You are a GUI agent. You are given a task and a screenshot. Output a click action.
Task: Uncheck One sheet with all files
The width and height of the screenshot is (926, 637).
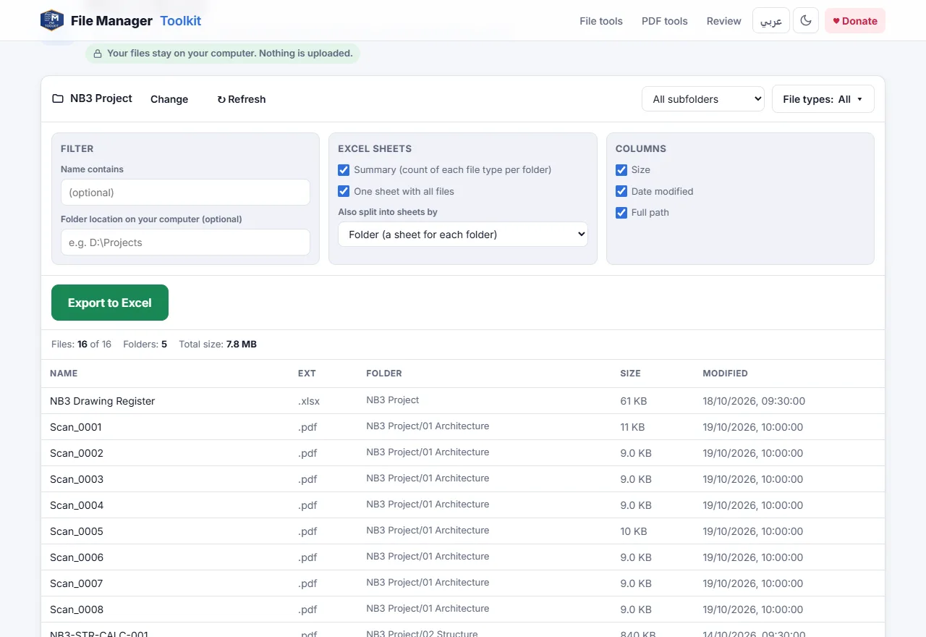pos(344,192)
